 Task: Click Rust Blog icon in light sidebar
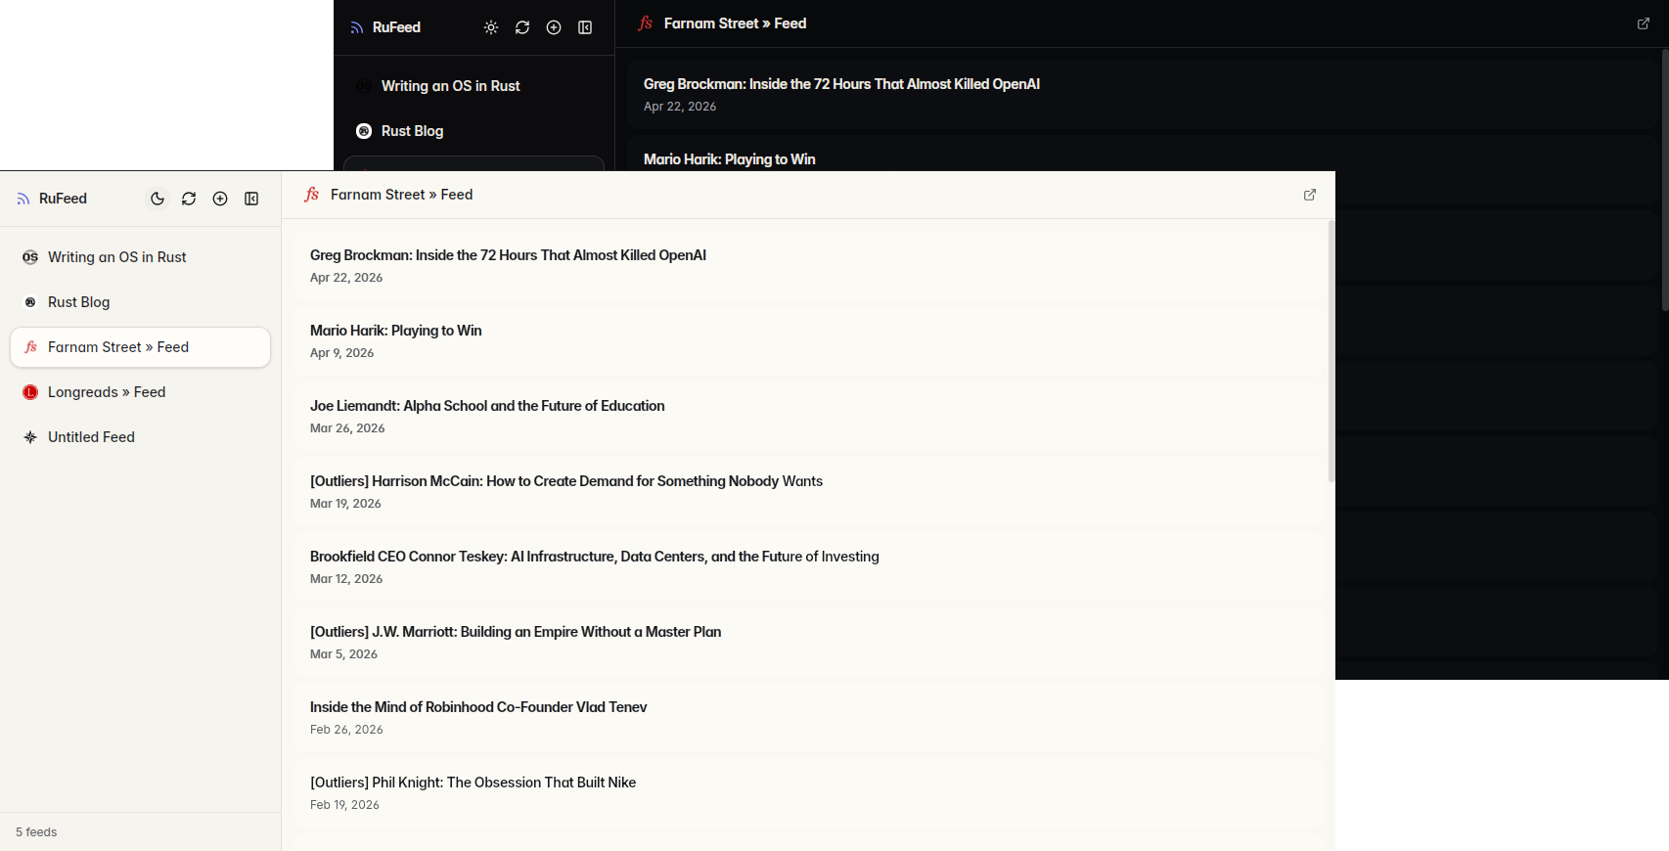pyautogui.click(x=30, y=302)
